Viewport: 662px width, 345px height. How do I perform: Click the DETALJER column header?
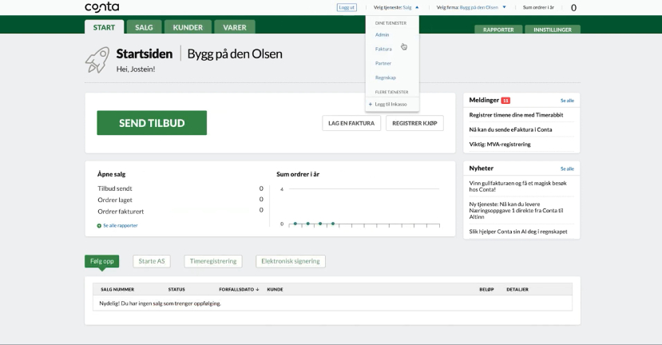click(517, 290)
